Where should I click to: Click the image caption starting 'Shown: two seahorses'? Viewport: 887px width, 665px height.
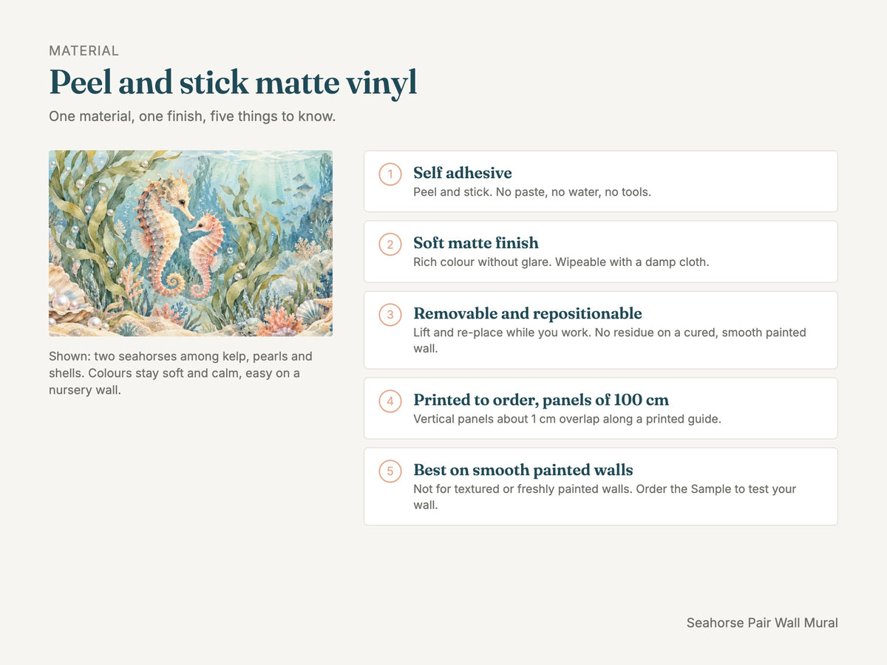(180, 373)
